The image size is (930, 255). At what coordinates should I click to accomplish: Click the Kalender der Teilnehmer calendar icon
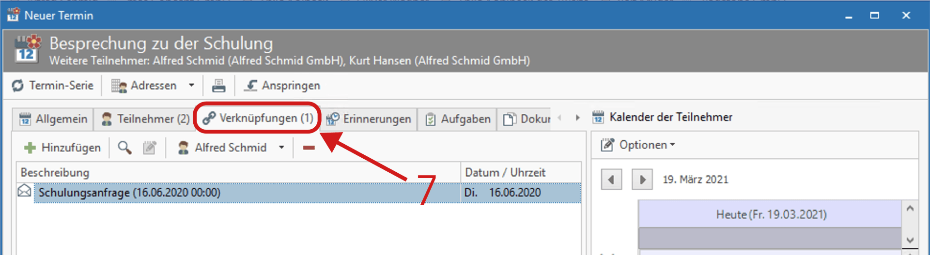(598, 117)
